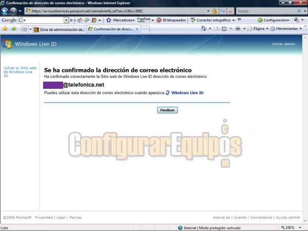The image size is (308, 231).
Task: Stop loading with the red X icon
Action: (x=230, y=11)
